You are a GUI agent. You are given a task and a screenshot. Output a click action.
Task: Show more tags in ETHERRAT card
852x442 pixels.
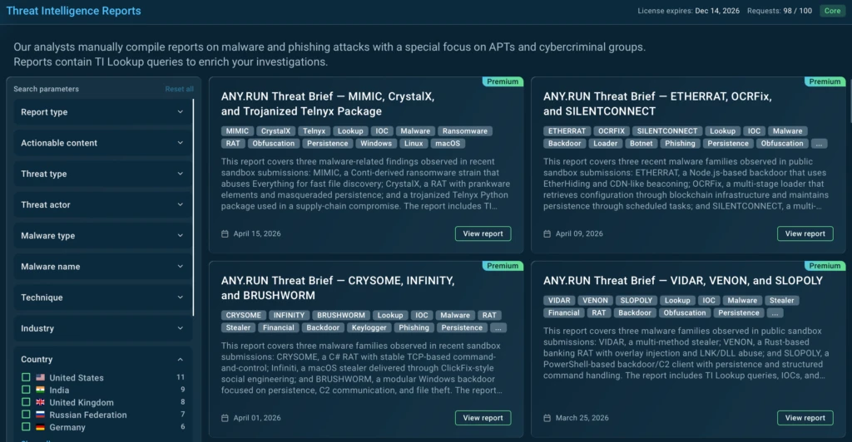pyautogui.click(x=819, y=144)
